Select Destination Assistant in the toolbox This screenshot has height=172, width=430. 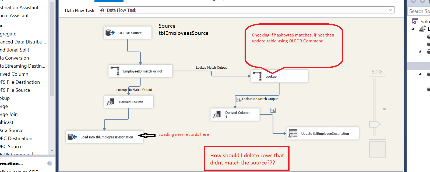point(19,8)
